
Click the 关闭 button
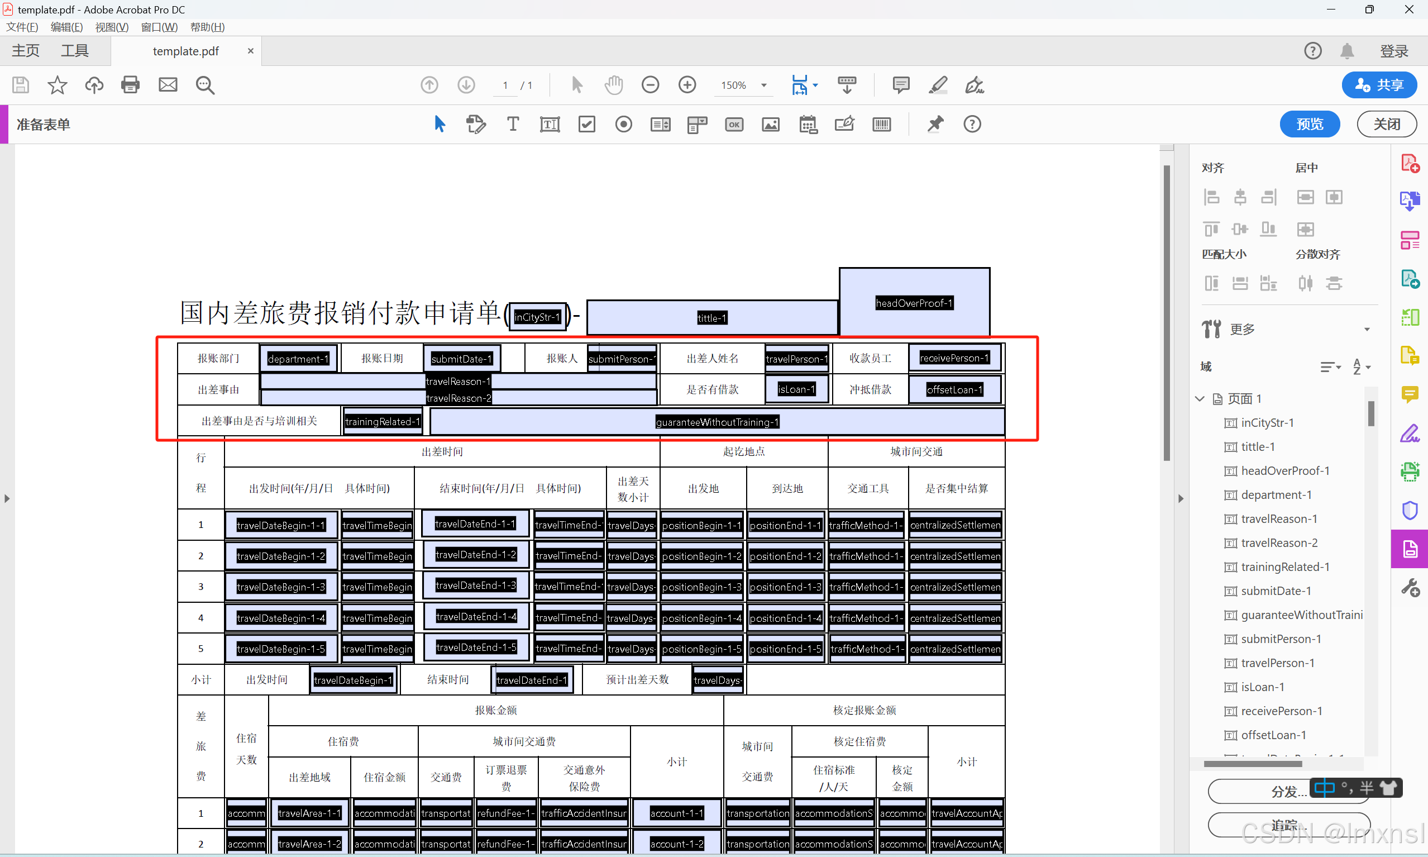[x=1387, y=124]
